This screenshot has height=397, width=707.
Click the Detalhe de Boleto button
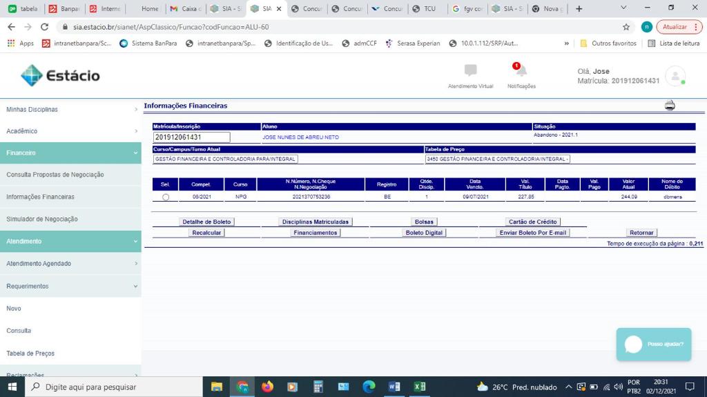(x=206, y=222)
